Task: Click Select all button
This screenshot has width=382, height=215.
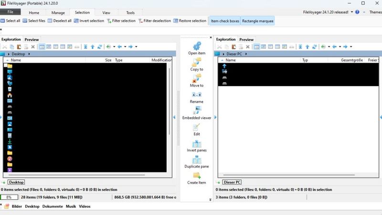Action: 11,21
